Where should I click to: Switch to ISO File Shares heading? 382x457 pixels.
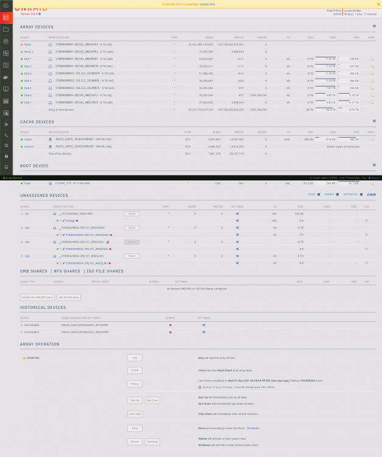[105, 271]
